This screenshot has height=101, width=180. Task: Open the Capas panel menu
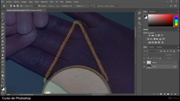(178, 47)
